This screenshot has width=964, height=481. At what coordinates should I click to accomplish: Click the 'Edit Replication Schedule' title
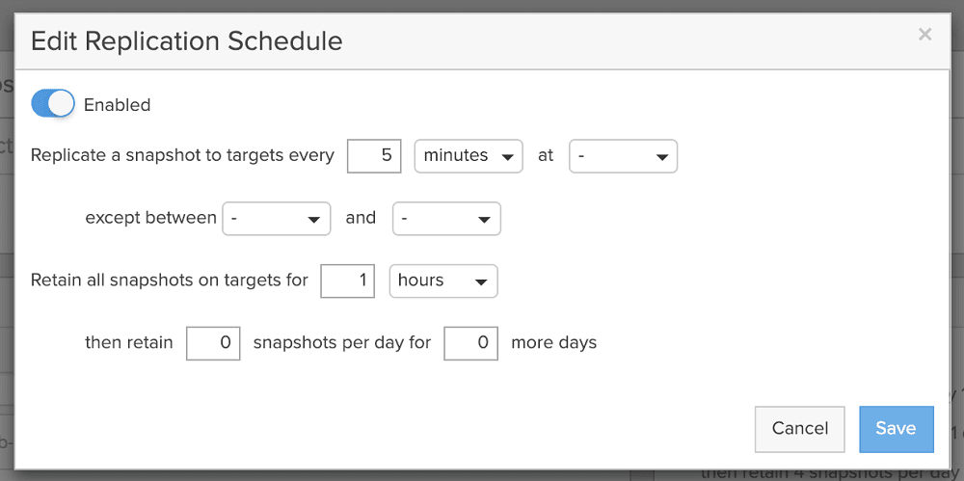coord(186,41)
